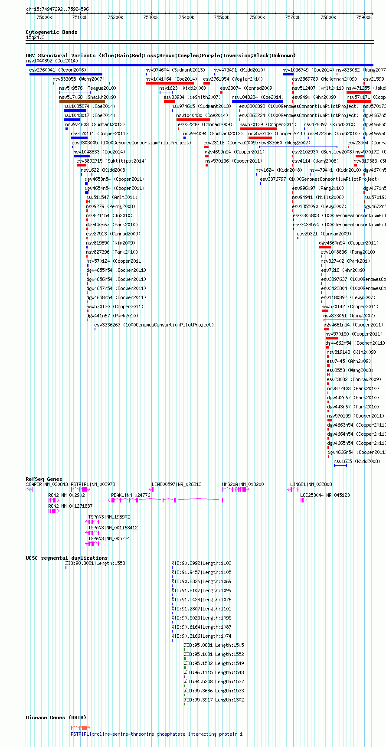Open esv2761954 (Vogler2010) variant label

point(233,79)
